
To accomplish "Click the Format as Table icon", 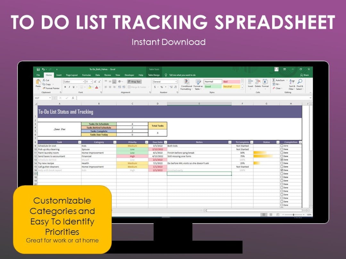I will tap(198, 82).
